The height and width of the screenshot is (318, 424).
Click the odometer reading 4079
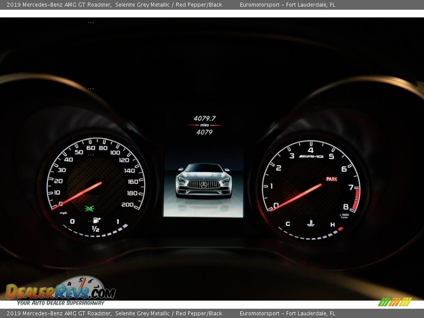[204, 132]
